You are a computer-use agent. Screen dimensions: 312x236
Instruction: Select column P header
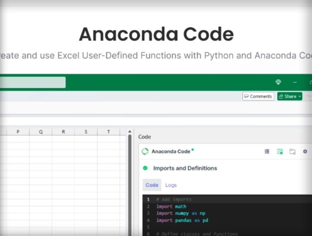(x=18, y=132)
